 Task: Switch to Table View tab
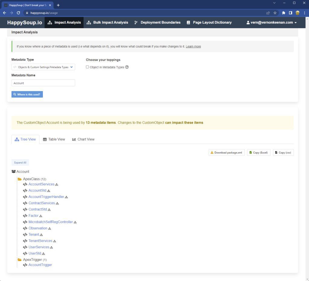tap(54, 139)
